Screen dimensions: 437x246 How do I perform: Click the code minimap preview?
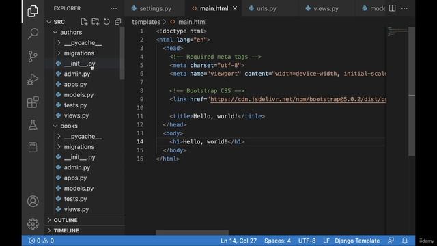[x=397, y=31]
